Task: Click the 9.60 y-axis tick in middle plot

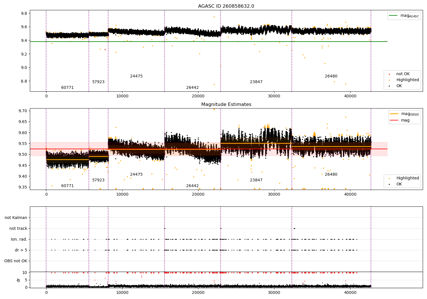Action: 23,133
